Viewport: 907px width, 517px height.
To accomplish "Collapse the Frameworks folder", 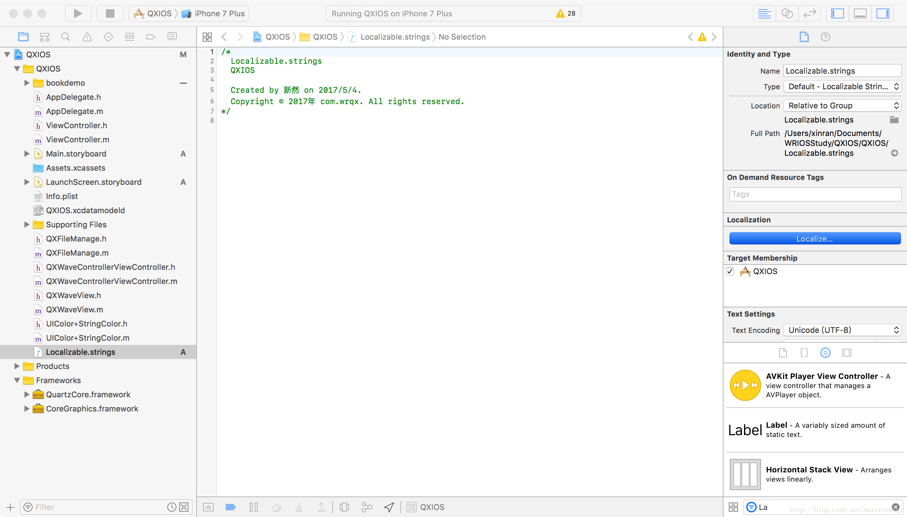I will [x=17, y=380].
